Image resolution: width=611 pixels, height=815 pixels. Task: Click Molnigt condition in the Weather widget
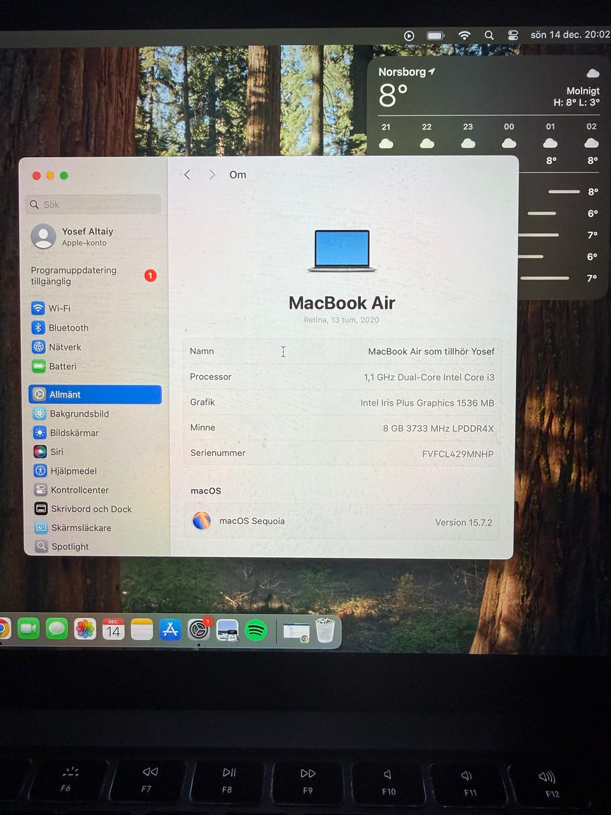pos(582,91)
